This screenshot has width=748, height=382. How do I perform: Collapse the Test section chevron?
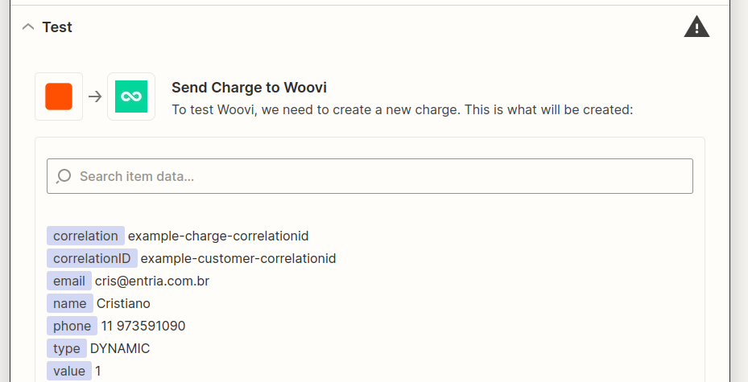[28, 27]
